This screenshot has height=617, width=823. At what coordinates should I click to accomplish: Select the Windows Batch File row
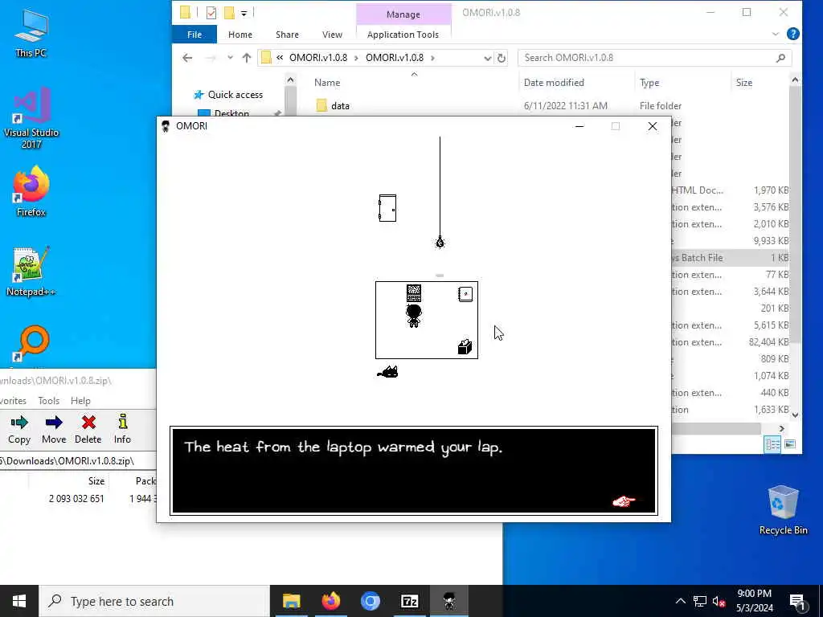click(730, 258)
